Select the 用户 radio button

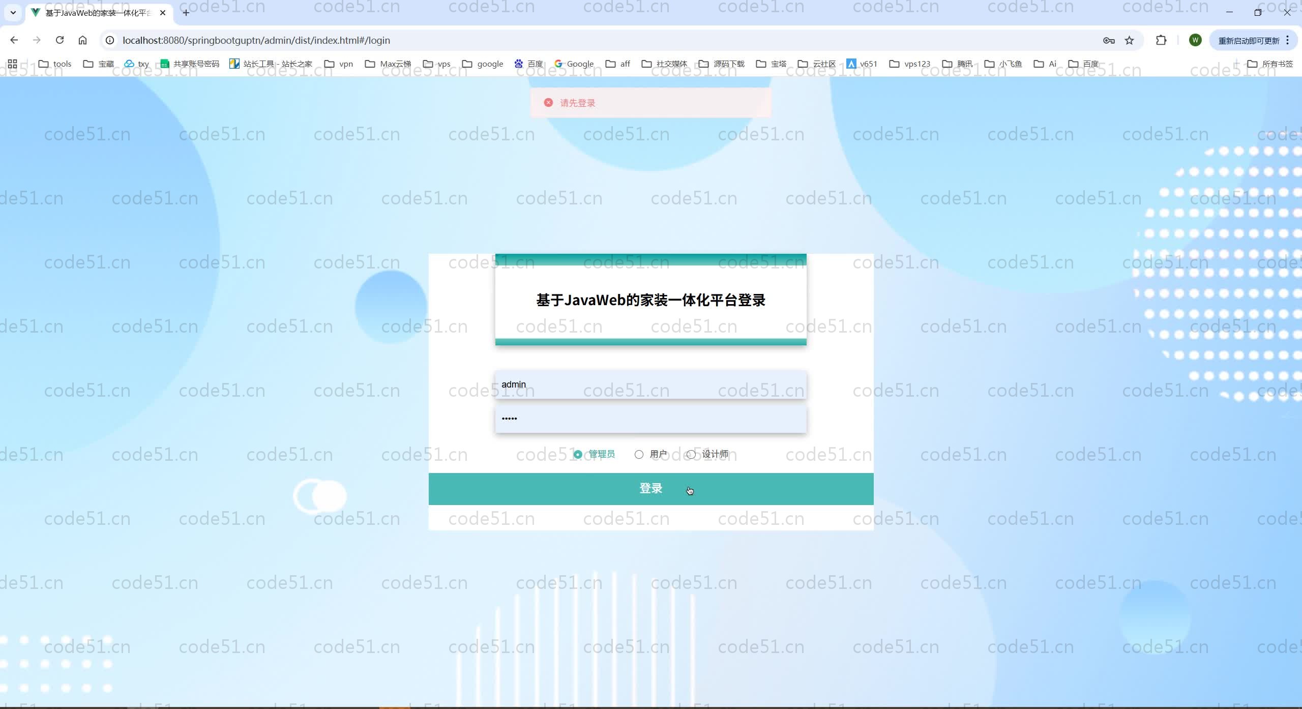point(639,454)
